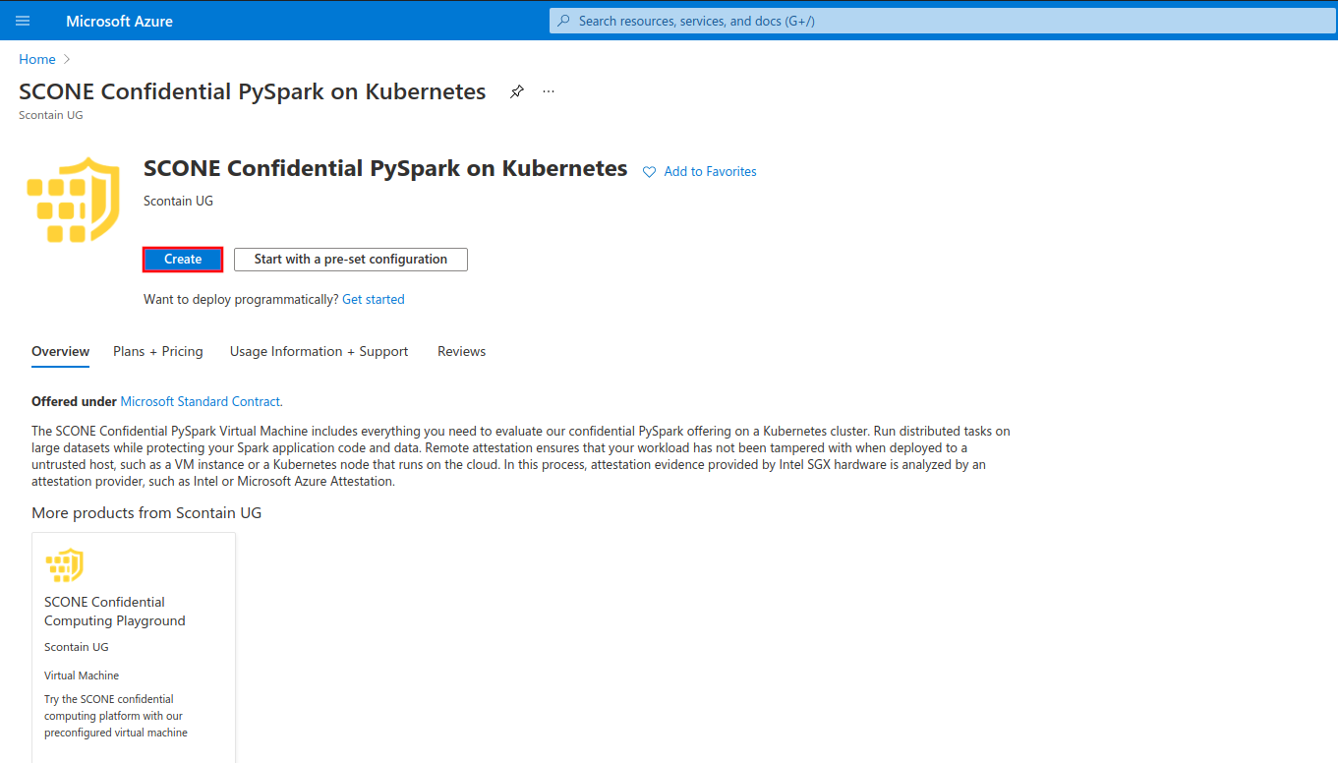1338x763 pixels.
Task: Click the Create button
Action: (x=182, y=259)
